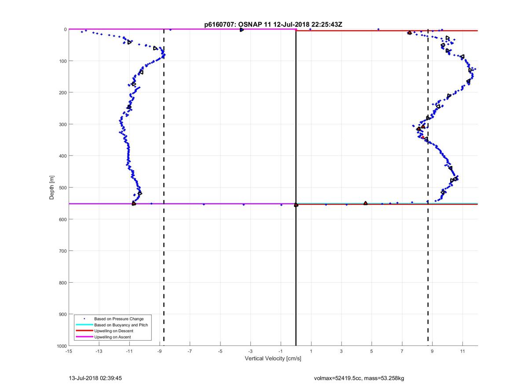Click x-axis tick label '-13'
Viewport: 528px width, 389px height.
[x=99, y=352]
